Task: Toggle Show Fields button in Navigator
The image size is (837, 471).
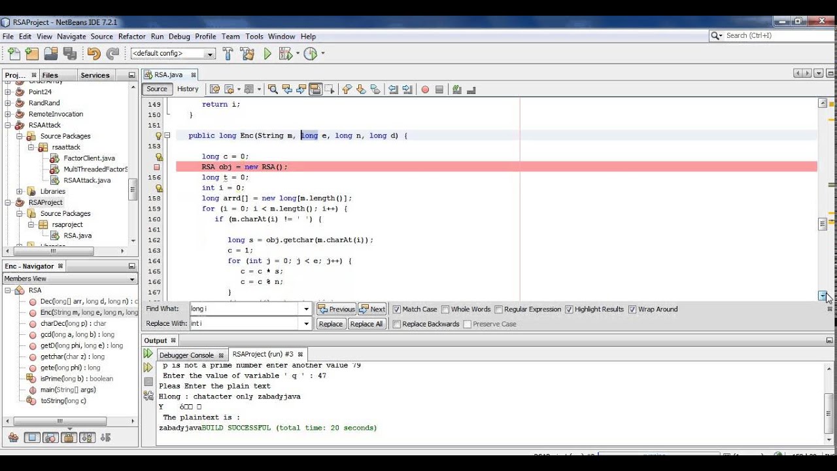Action: pyautogui.click(x=31, y=438)
